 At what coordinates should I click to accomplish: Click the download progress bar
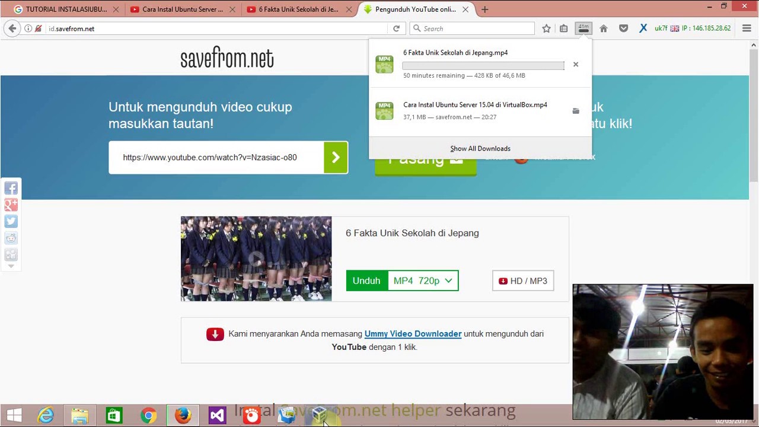(x=483, y=65)
